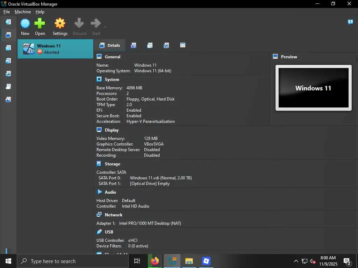Image resolution: width=358 pixels, height=268 pixels.
Task: Click the USB section heading
Action: pos(109,232)
